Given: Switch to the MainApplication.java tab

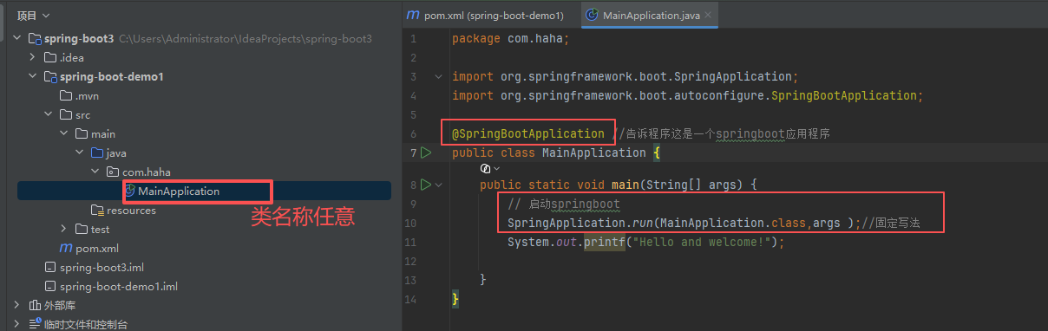Looking at the screenshot, I should point(650,16).
